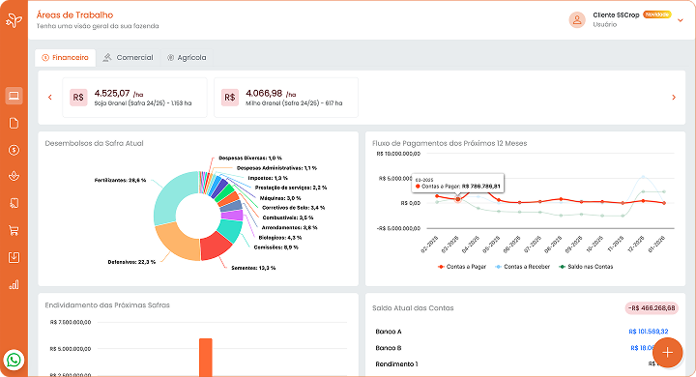The height and width of the screenshot is (377, 696).
Task: Switch to the Financeiro tab
Action: coord(66,58)
